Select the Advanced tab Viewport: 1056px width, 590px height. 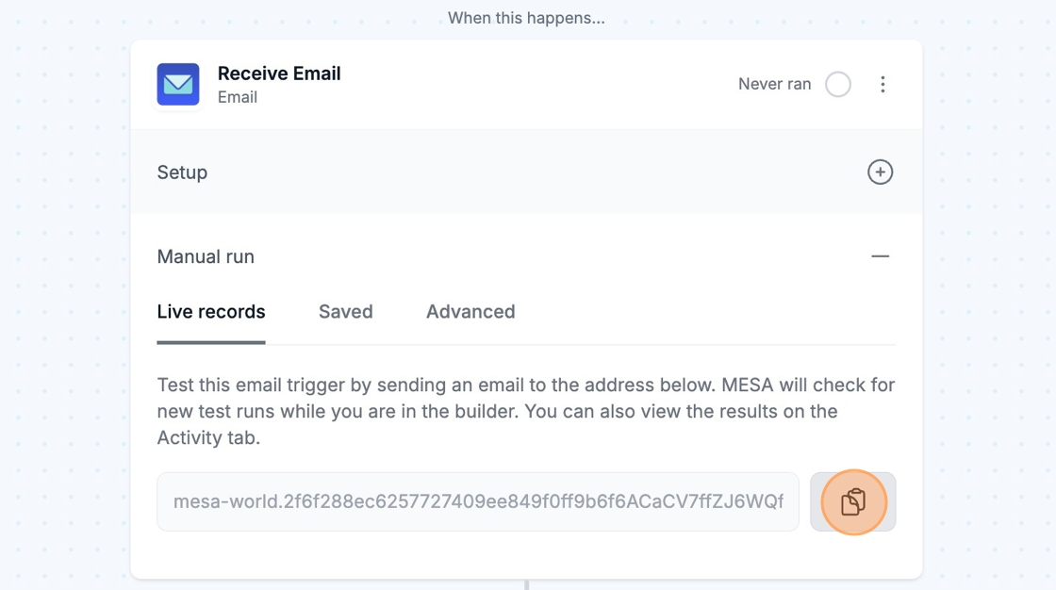pyautogui.click(x=470, y=312)
